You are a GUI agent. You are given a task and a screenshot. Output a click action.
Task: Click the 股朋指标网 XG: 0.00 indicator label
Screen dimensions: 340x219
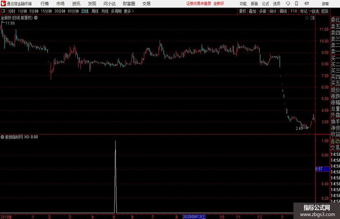pos(22,137)
